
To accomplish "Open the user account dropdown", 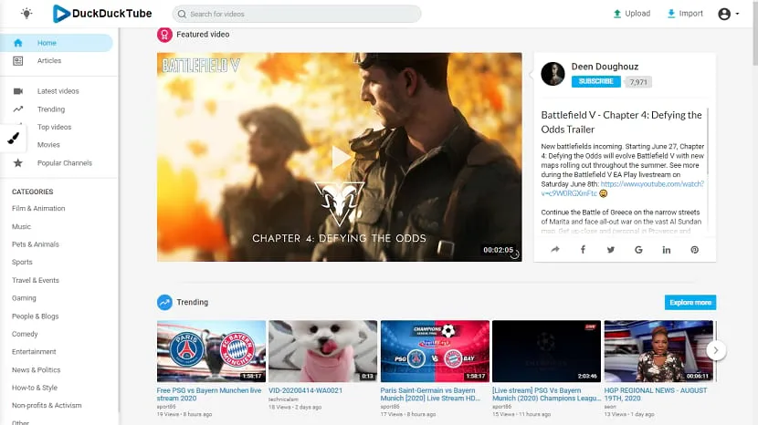I will (x=729, y=14).
